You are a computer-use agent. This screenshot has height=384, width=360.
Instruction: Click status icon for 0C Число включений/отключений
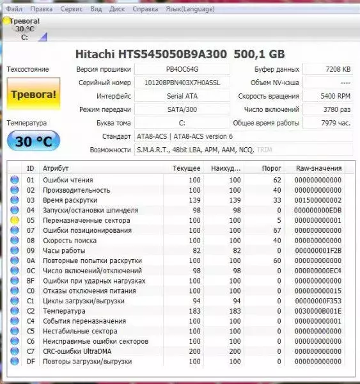pyautogui.click(x=15, y=270)
